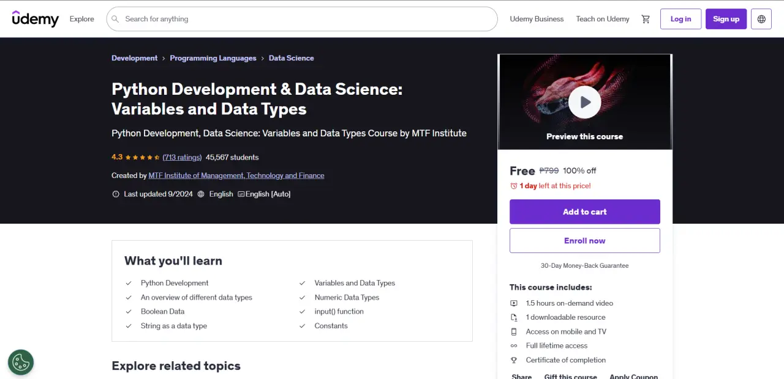Click Gift this course link
Screen dimensions: 784x379
pyautogui.click(x=570, y=377)
